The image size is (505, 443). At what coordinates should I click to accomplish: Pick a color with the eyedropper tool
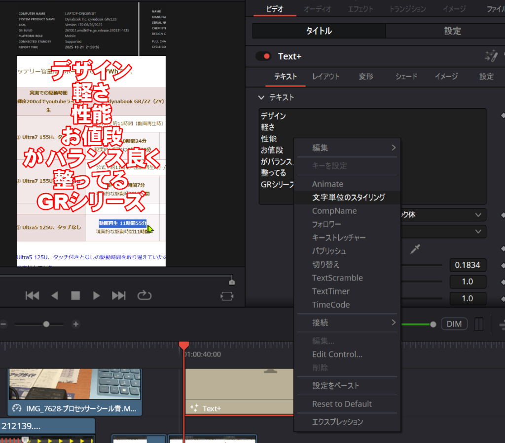(415, 249)
